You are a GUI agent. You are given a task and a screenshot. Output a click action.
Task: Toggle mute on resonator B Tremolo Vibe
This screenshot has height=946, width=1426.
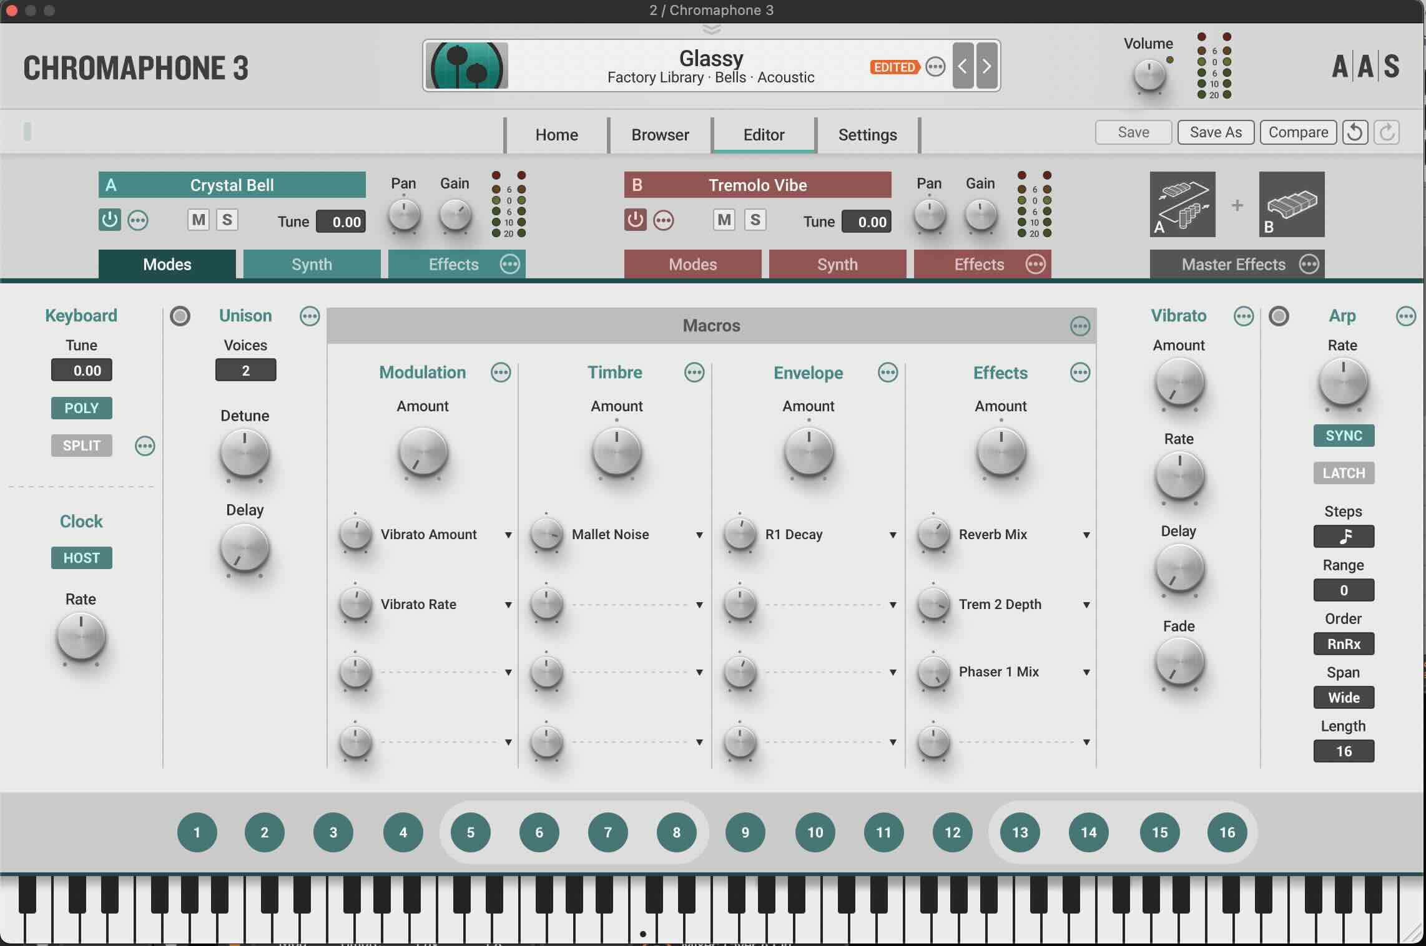point(724,220)
